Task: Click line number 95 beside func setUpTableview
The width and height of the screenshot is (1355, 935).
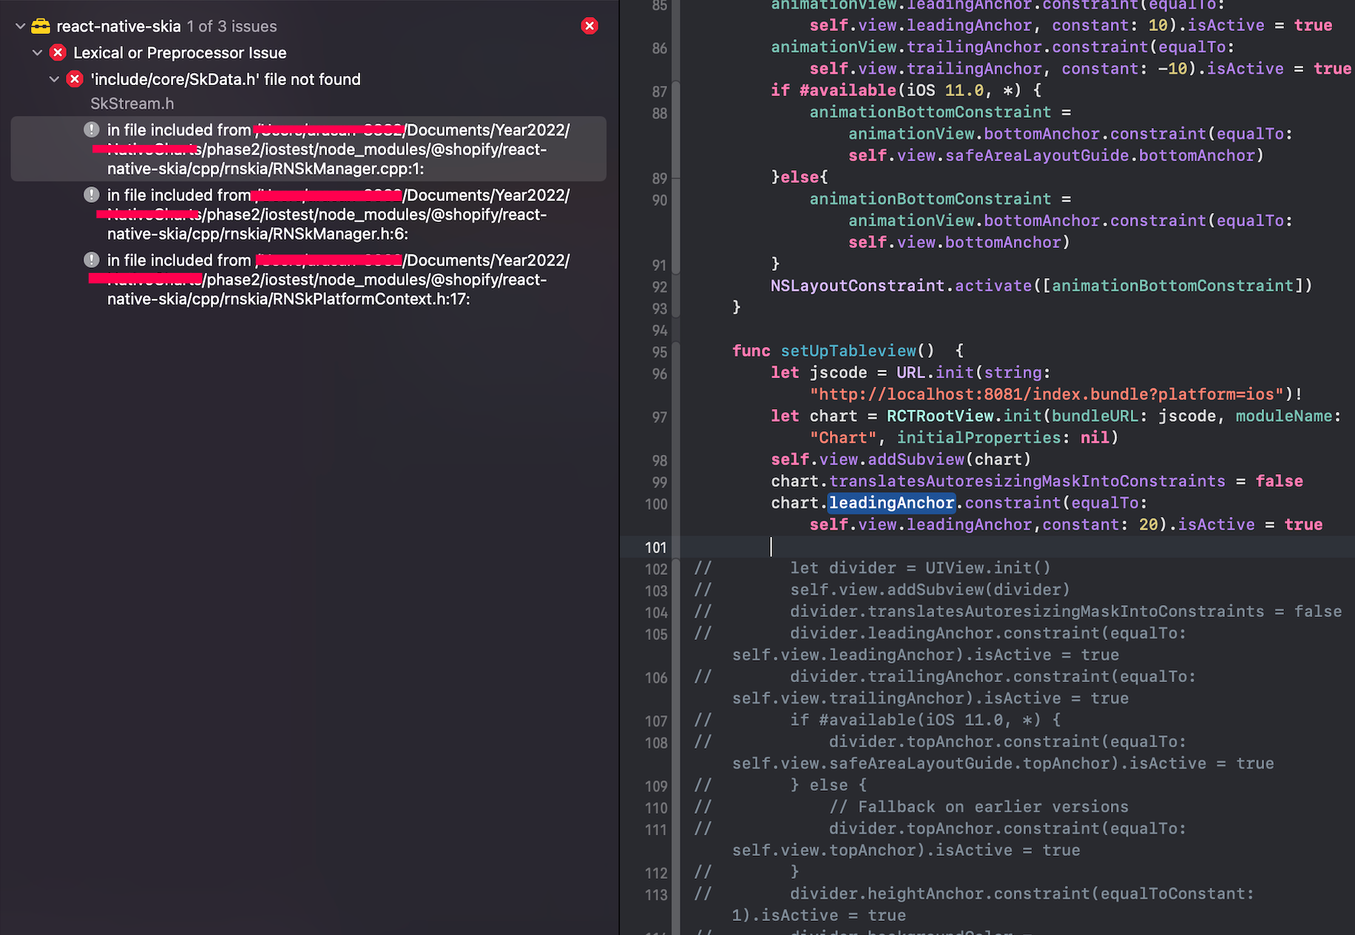Action: (x=659, y=352)
